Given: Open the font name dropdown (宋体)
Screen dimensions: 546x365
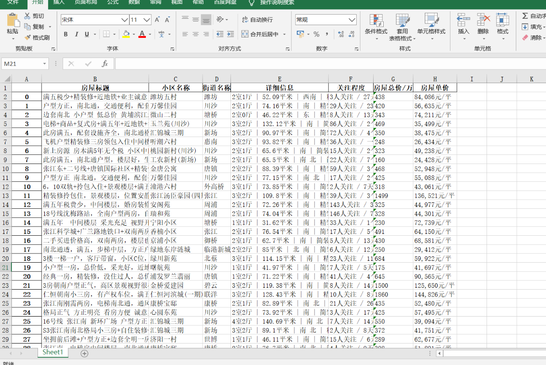Looking at the screenshot, I should coord(124,20).
